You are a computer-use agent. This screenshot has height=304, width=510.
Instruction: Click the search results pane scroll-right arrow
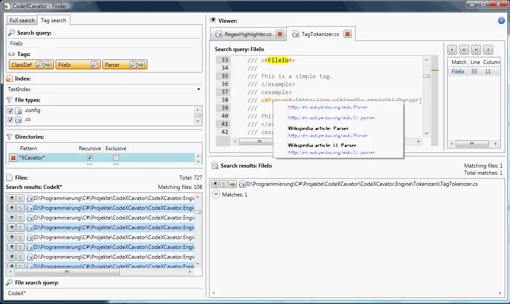(500, 293)
